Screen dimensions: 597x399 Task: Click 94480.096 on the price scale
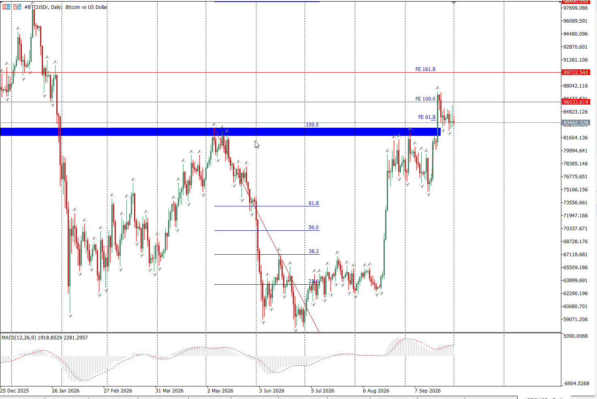[575, 34]
